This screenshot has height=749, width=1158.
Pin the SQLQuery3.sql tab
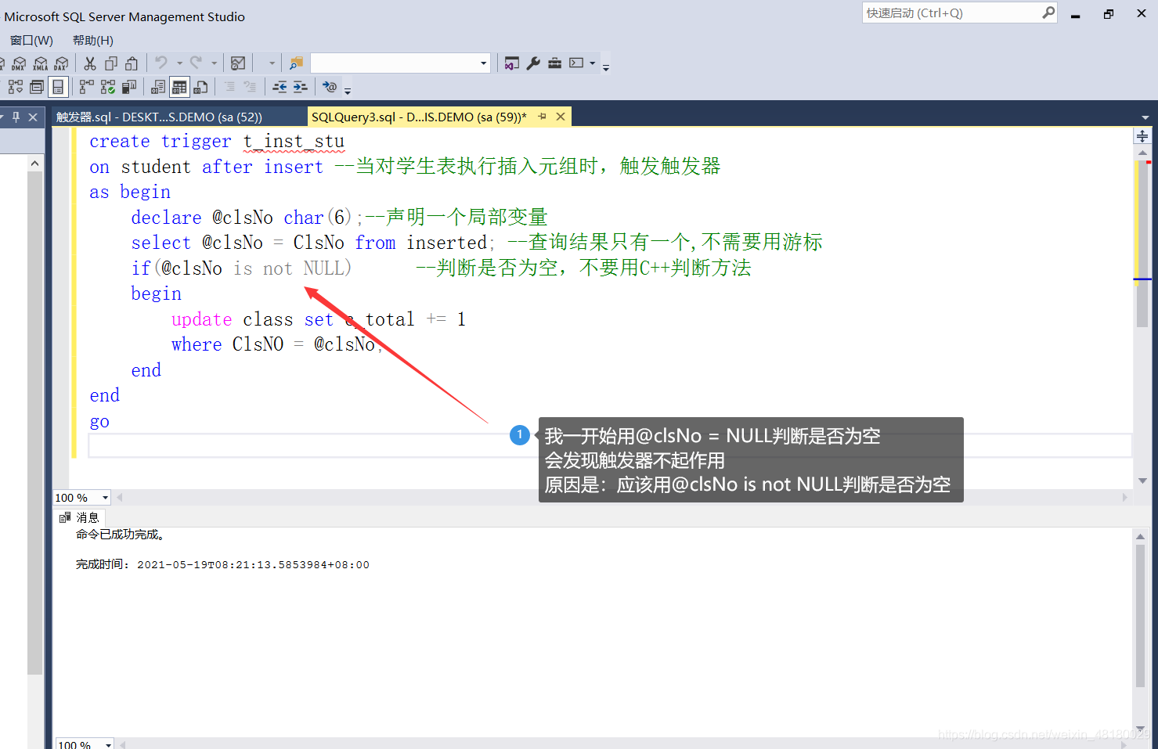click(x=542, y=117)
